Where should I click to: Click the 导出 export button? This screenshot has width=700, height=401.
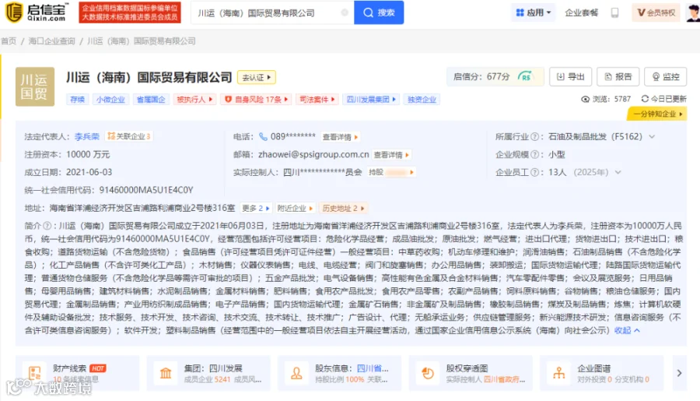click(570, 77)
